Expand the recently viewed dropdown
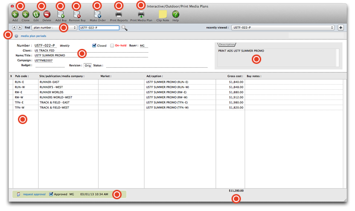This screenshot has height=211, width=355. pos(283,28)
